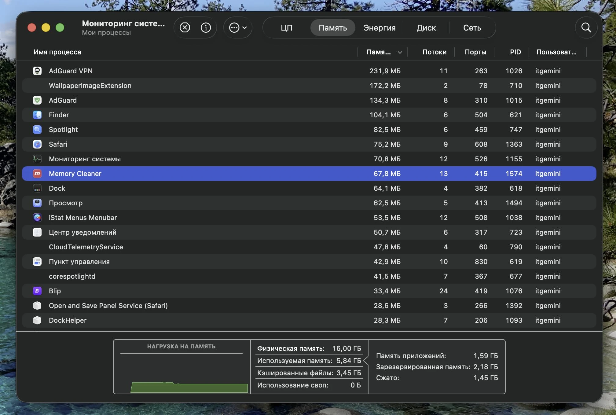This screenshot has width=616, height=415.
Task: Select the AdGuard VPN process name
Action: point(71,71)
